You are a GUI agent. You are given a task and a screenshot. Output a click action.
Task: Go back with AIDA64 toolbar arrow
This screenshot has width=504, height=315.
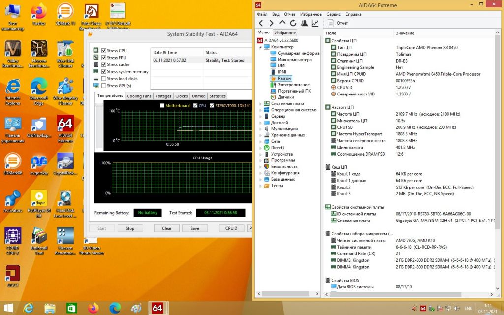coord(261,23)
